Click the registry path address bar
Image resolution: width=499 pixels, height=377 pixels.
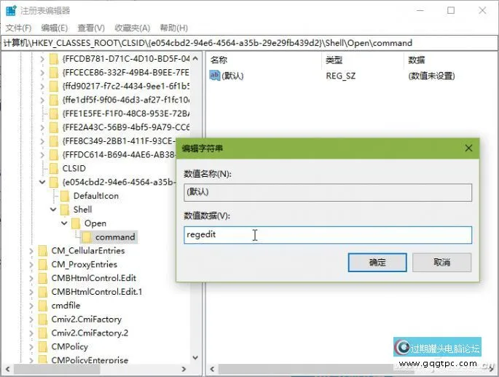pos(249,43)
